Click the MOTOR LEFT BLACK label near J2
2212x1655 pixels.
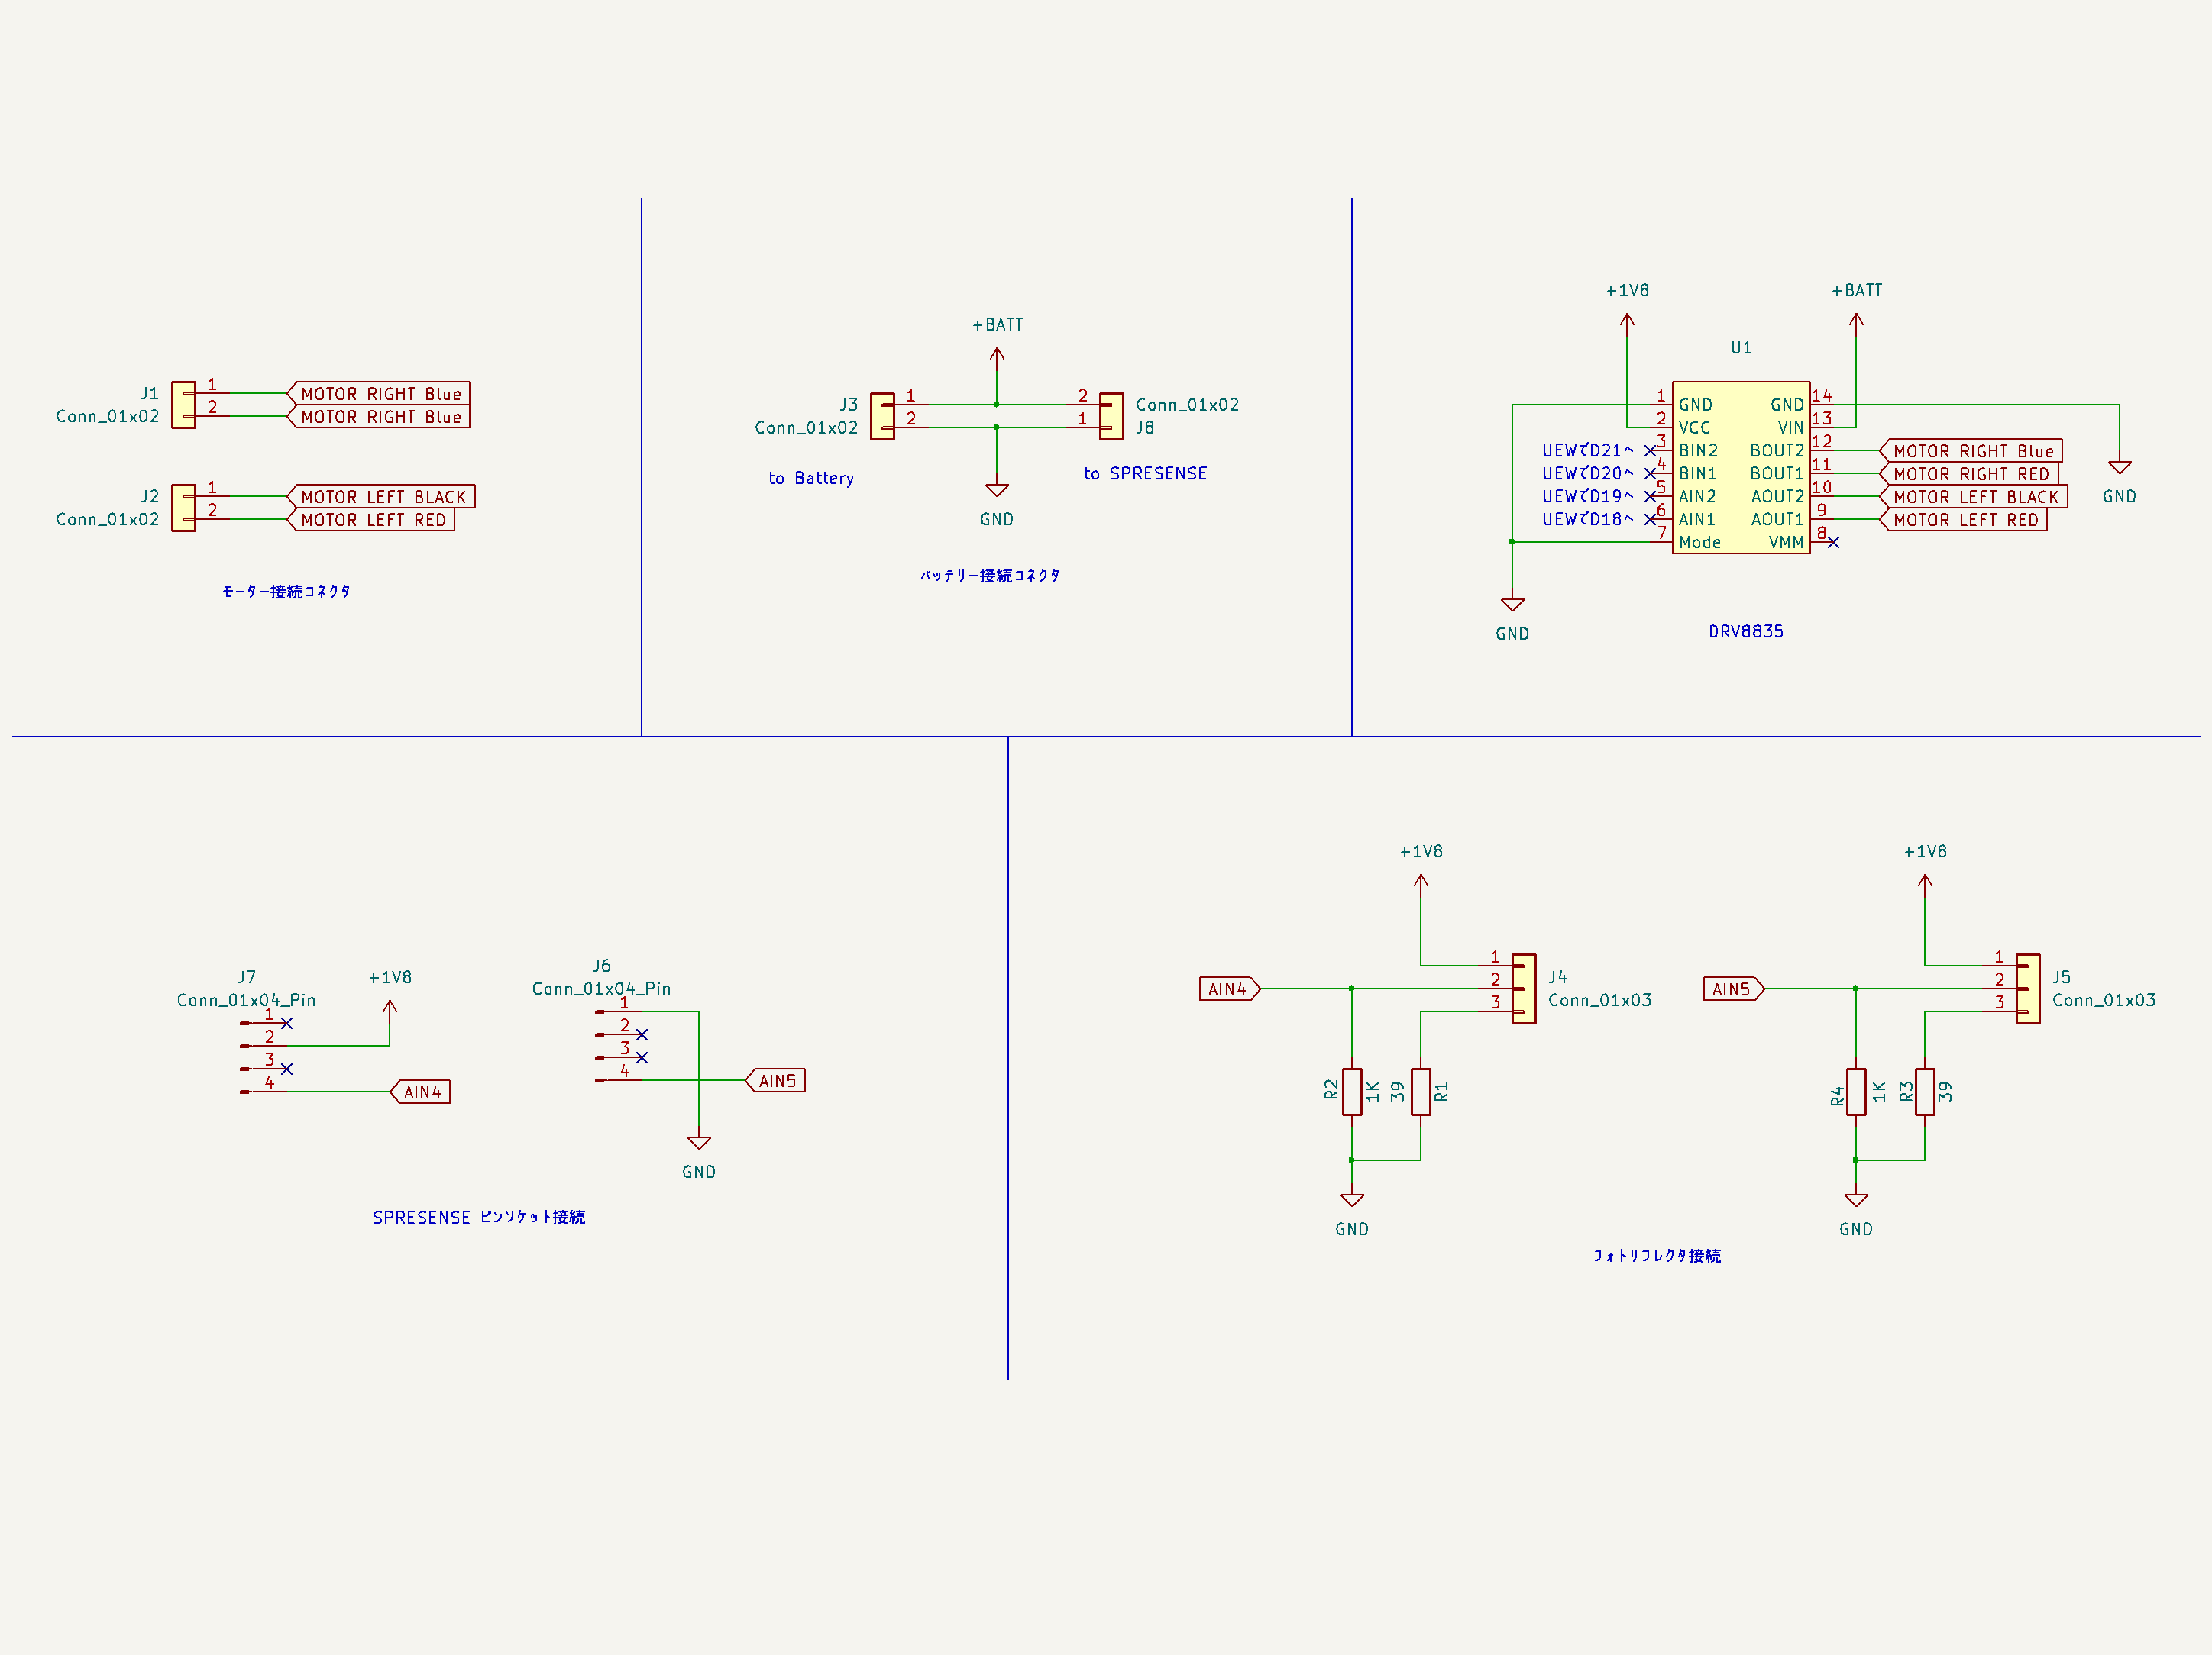(382, 497)
